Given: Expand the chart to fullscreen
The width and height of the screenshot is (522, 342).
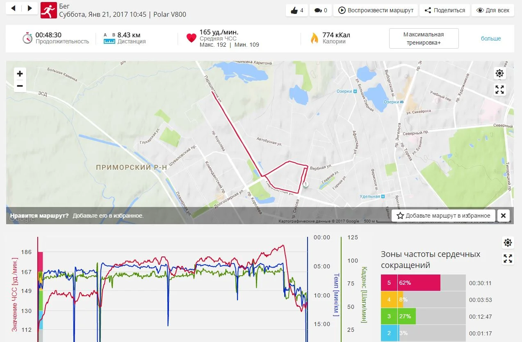Looking at the screenshot, I should pos(508,259).
